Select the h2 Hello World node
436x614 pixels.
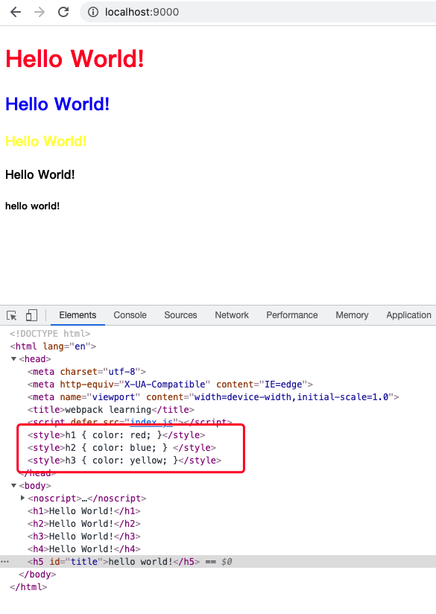point(83,524)
